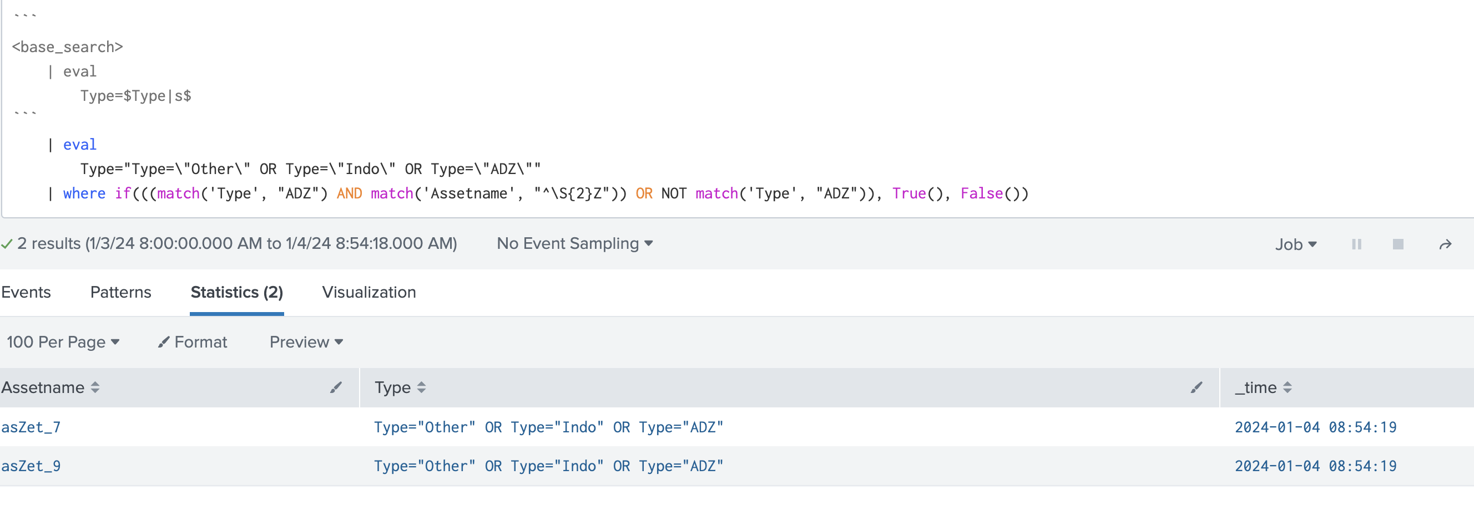The height and width of the screenshot is (531, 1474).
Task: Expand the No Event Sampling dropdown
Action: coord(574,243)
